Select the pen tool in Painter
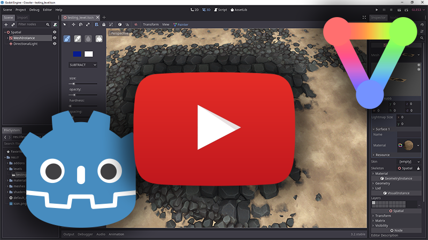 pyautogui.click(x=78, y=38)
